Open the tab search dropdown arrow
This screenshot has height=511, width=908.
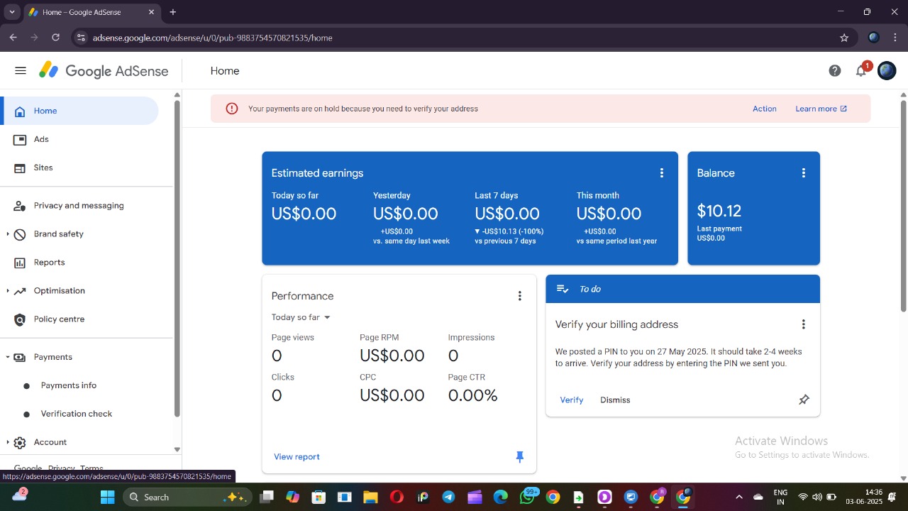pos(11,12)
